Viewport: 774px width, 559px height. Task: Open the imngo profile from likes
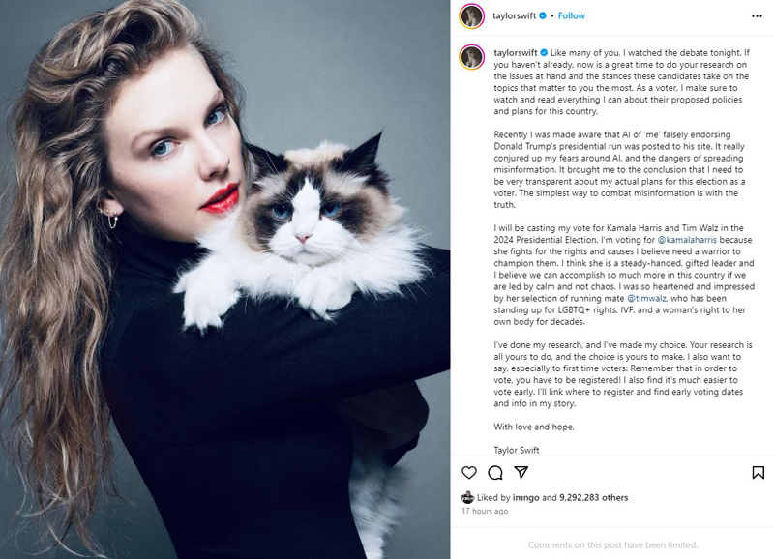click(x=525, y=498)
